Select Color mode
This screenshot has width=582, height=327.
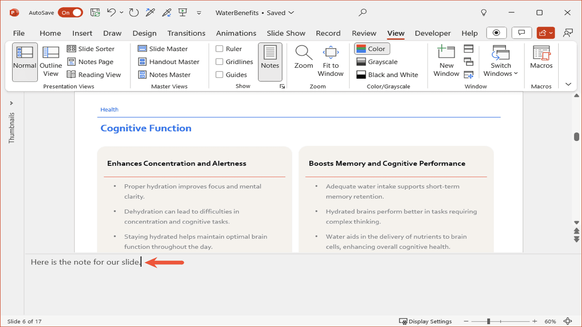click(372, 49)
